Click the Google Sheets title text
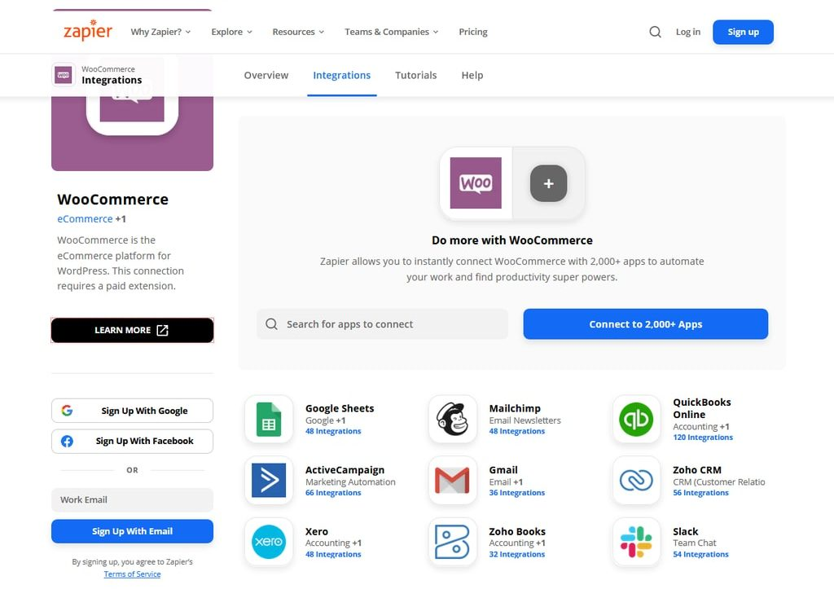 [340, 408]
